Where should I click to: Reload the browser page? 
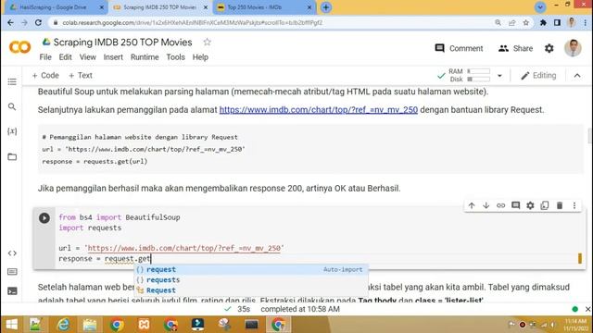(x=38, y=22)
